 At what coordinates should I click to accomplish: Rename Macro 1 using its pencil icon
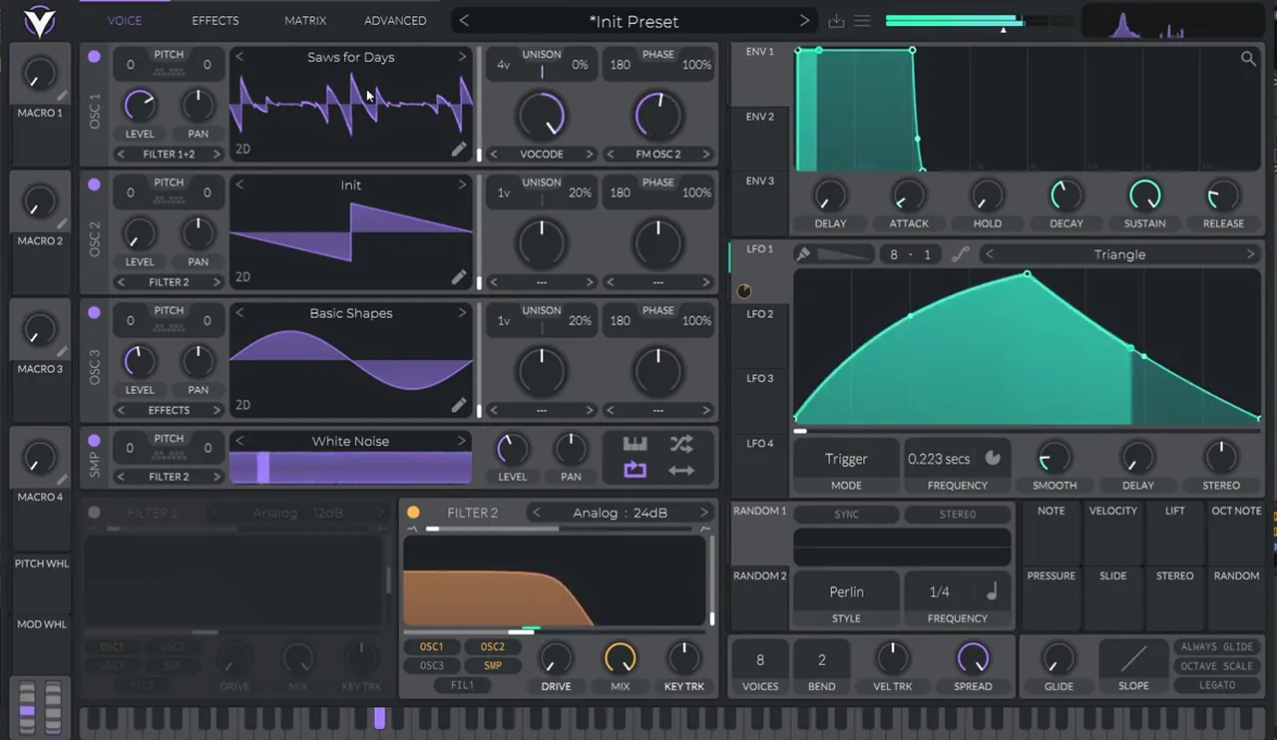pyautogui.click(x=62, y=96)
